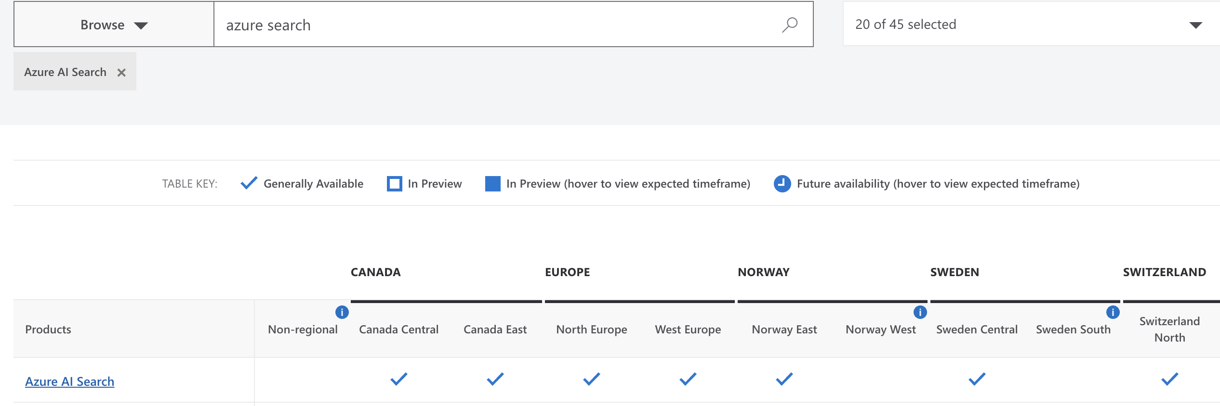Click the In Preview outlined square icon
The width and height of the screenshot is (1220, 406).
pos(395,184)
